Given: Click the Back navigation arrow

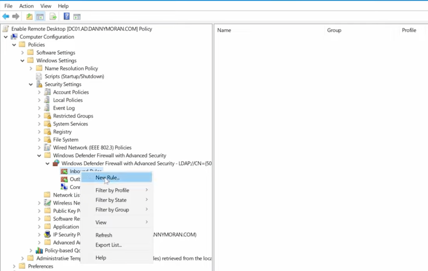Looking at the screenshot, I should click(5, 16).
